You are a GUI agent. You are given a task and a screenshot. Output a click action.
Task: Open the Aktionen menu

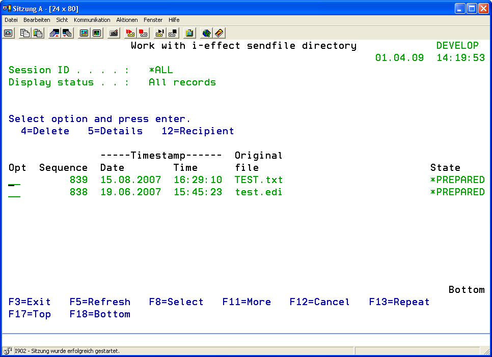click(127, 20)
